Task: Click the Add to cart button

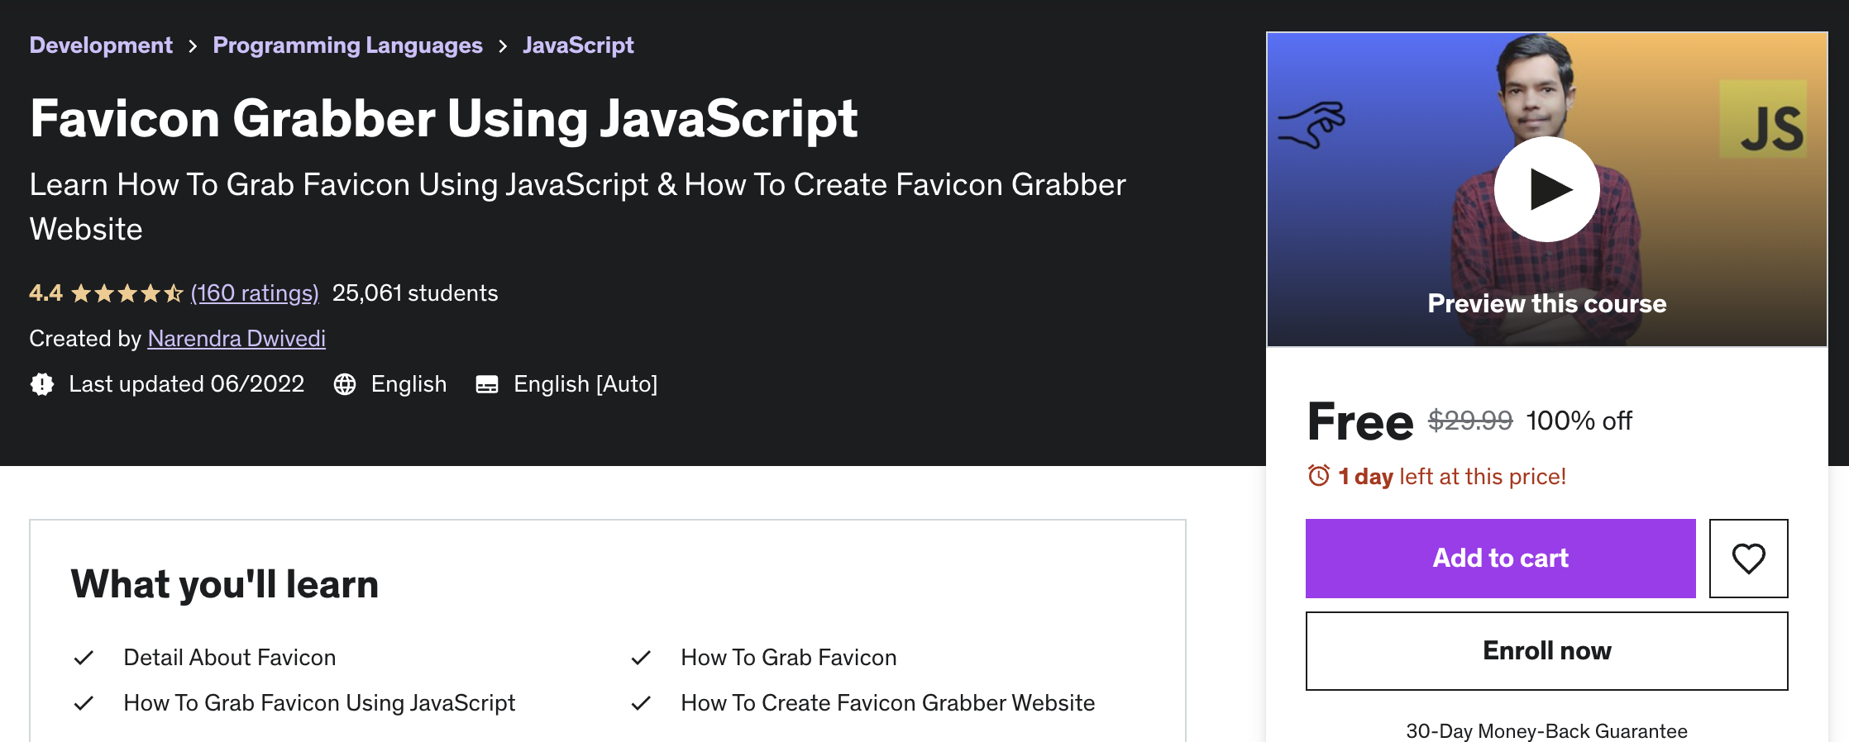Action: (1500, 559)
